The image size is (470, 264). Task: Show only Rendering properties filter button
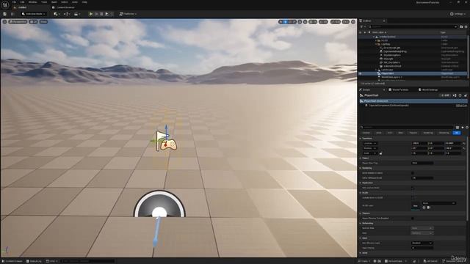point(428,133)
